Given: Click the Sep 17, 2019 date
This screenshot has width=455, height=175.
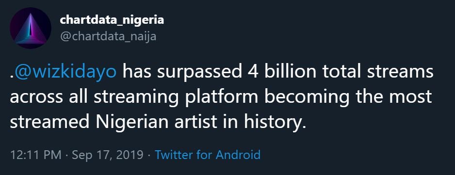Looking at the screenshot, I should tap(108, 155).
